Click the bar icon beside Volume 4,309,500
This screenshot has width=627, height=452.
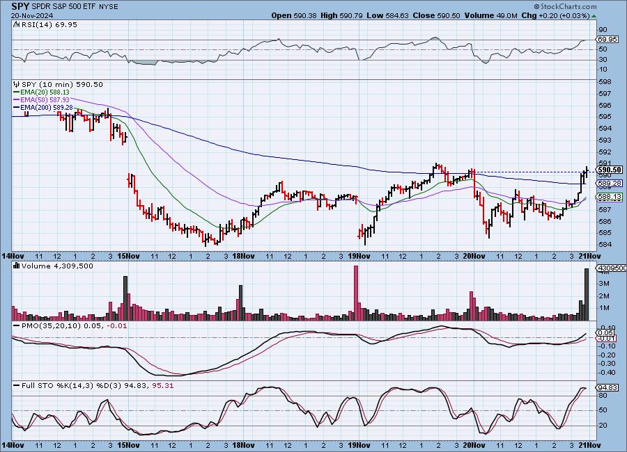(17, 266)
